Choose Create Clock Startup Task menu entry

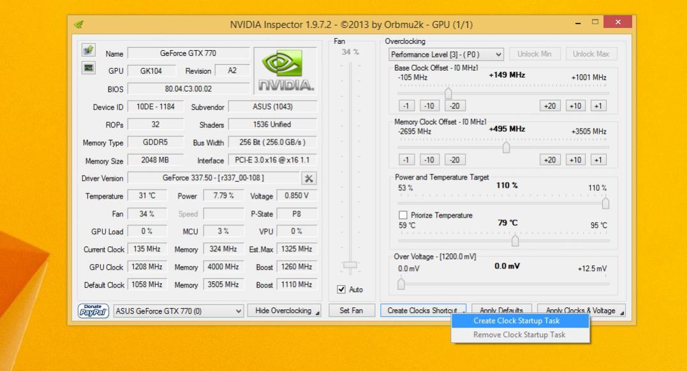[520, 321]
